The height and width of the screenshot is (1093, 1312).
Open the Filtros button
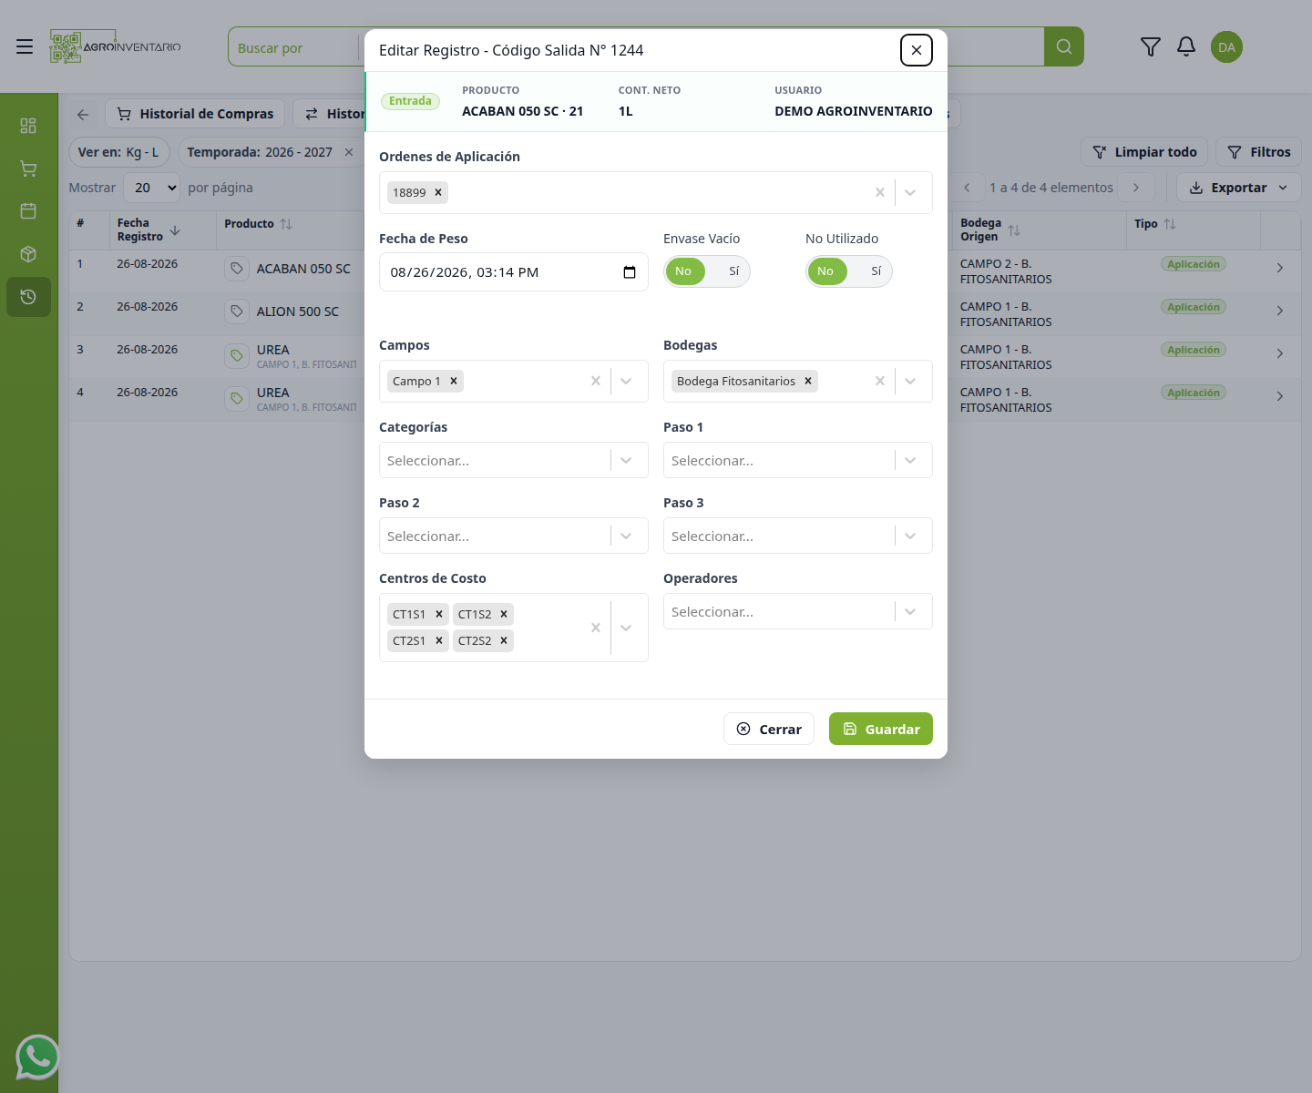pos(1259,152)
